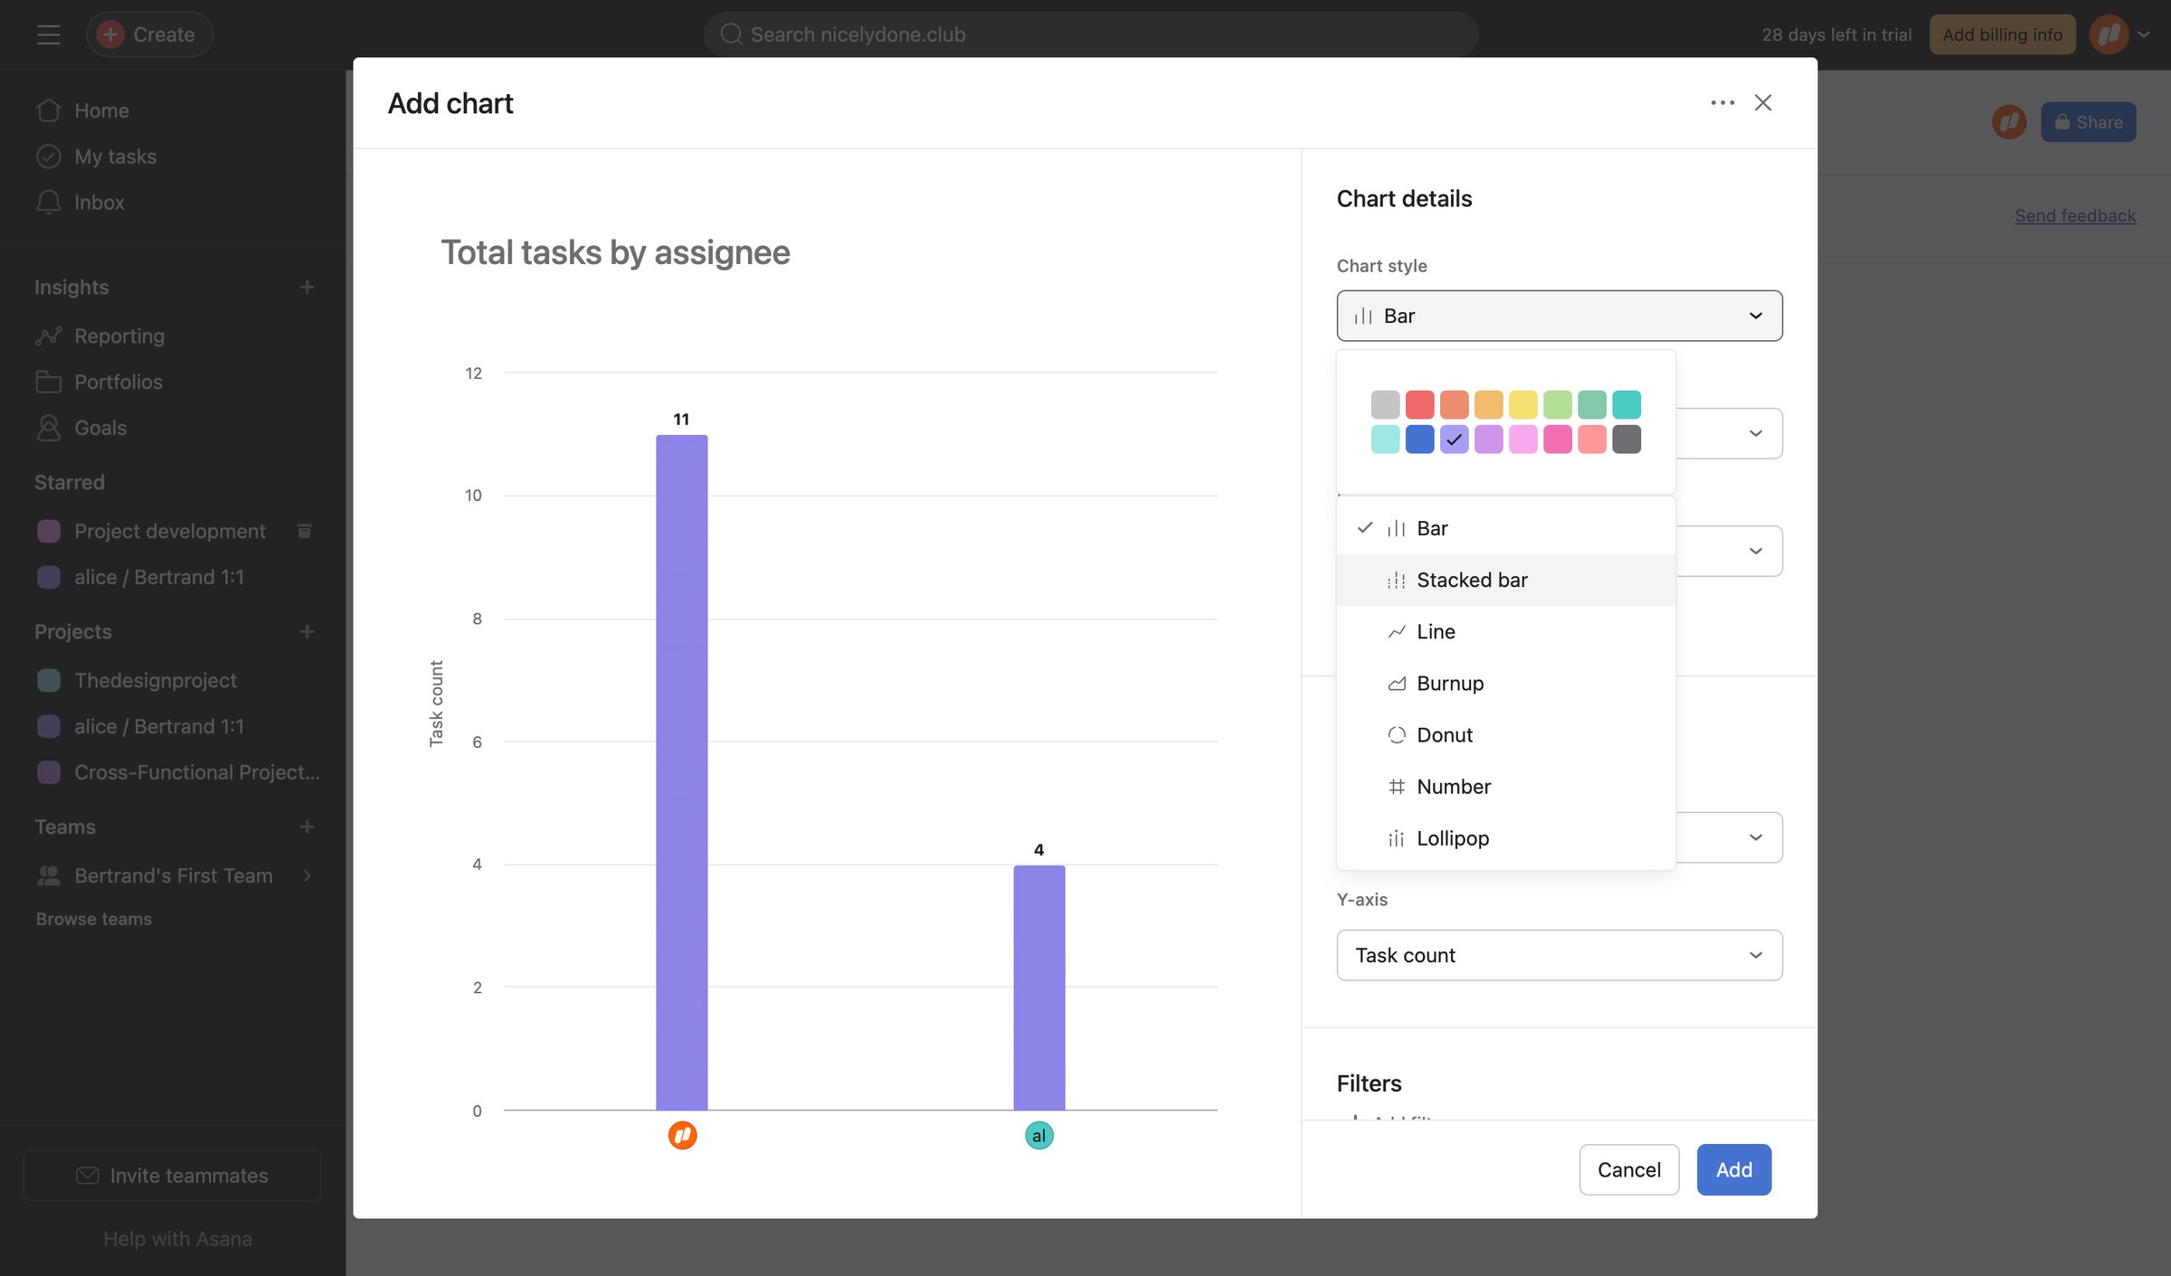Expand Bertrand's First Team chevron
The height and width of the screenshot is (1276, 2171).
(308, 875)
